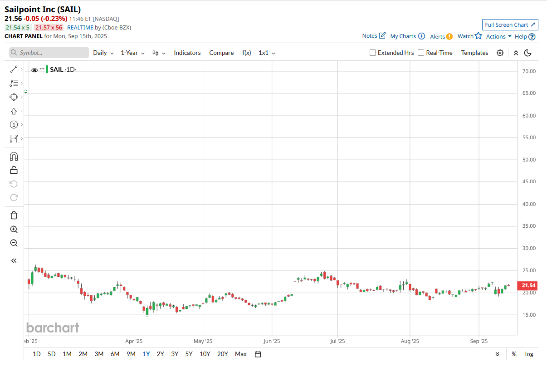
Task: Select the arrow annotation tool
Action: pyautogui.click(x=14, y=111)
